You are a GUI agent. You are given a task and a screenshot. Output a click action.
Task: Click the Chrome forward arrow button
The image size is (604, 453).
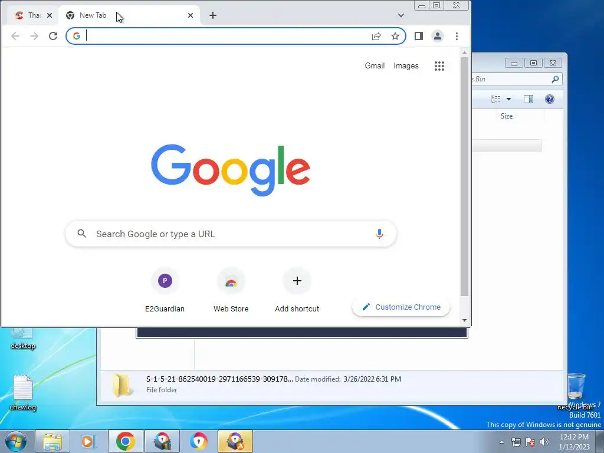click(34, 36)
